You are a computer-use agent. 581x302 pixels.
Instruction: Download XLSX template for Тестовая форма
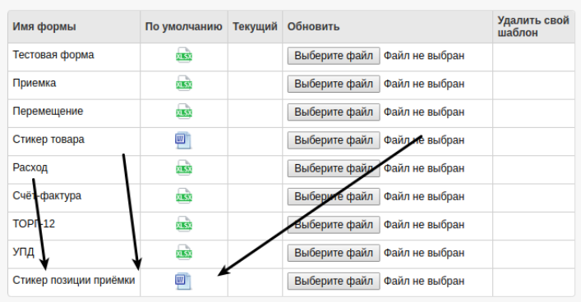click(x=184, y=56)
